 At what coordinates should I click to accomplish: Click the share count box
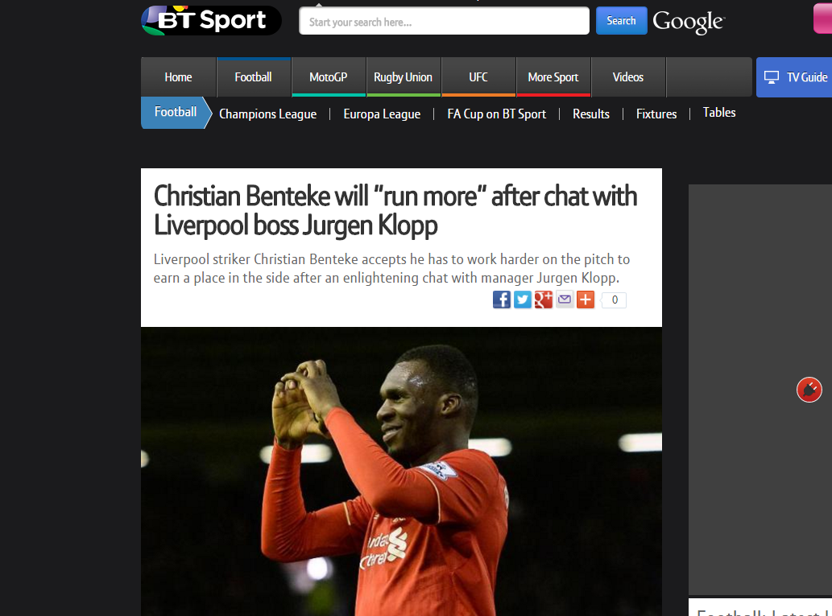point(615,300)
